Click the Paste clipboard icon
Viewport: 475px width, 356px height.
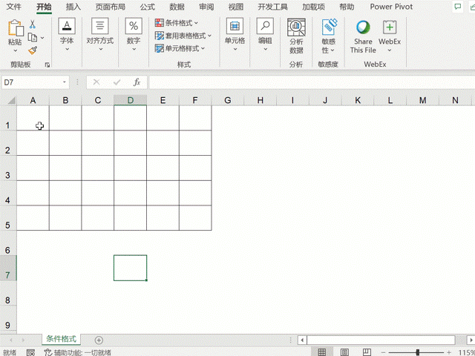[16, 28]
